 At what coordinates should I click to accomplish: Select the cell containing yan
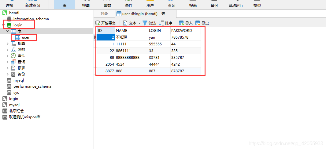[159, 37]
